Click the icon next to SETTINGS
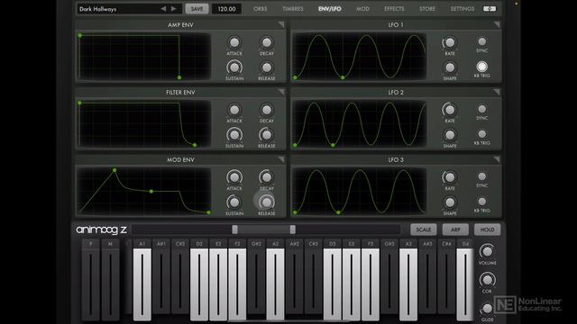Screen dimensions: 577x324 490,9
